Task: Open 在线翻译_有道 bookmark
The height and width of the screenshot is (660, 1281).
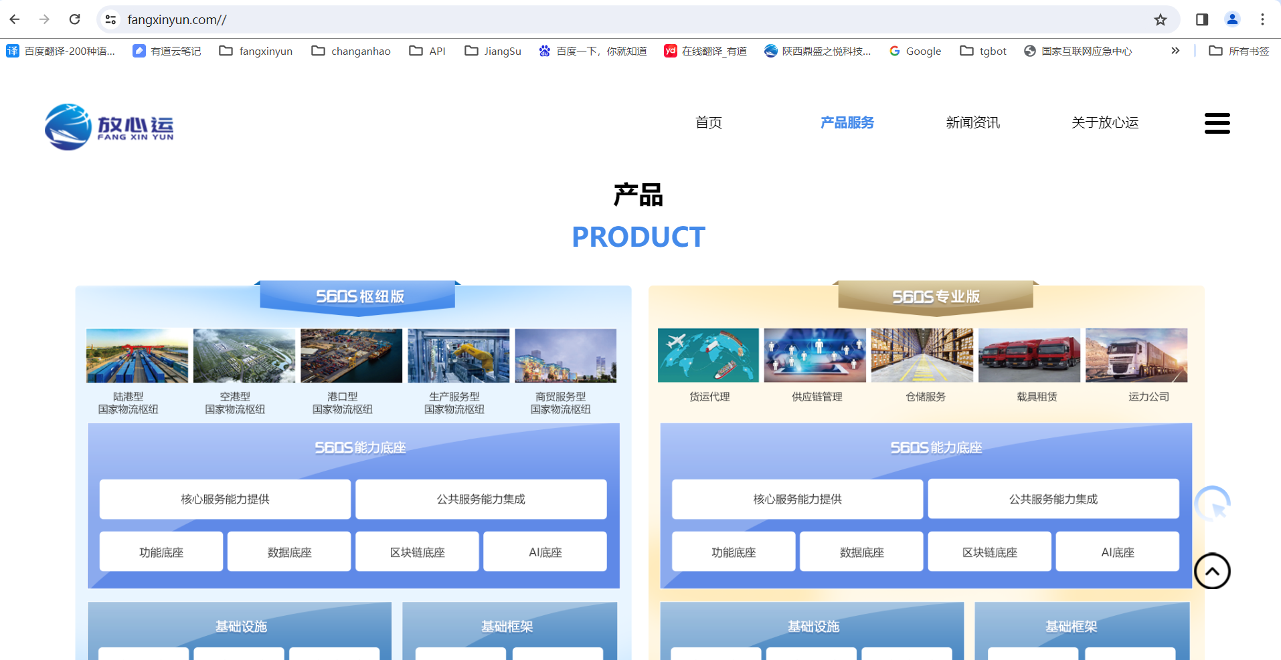Action: coord(705,51)
